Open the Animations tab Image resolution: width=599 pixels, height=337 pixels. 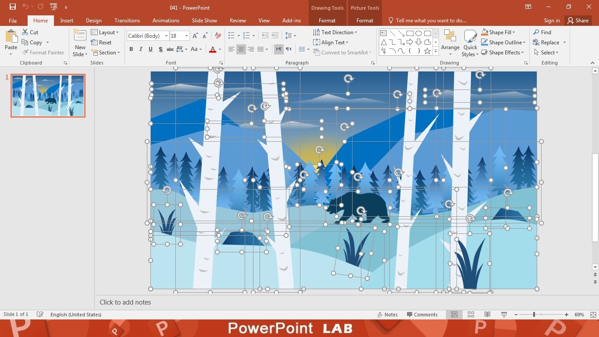[166, 21]
